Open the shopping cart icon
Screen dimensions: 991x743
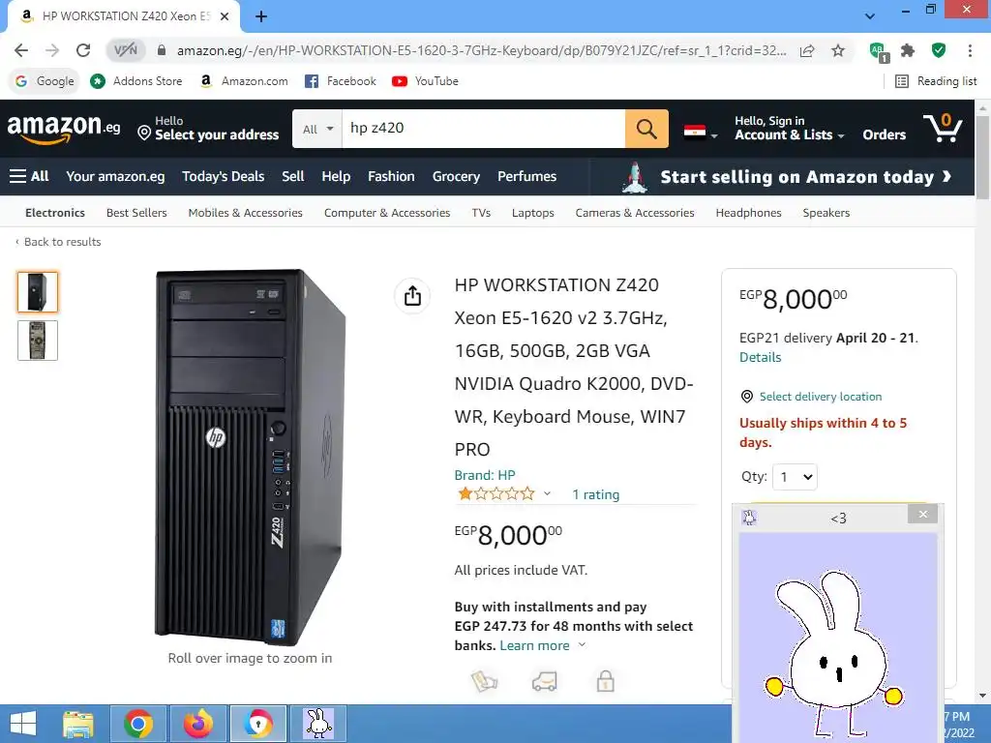(943, 128)
